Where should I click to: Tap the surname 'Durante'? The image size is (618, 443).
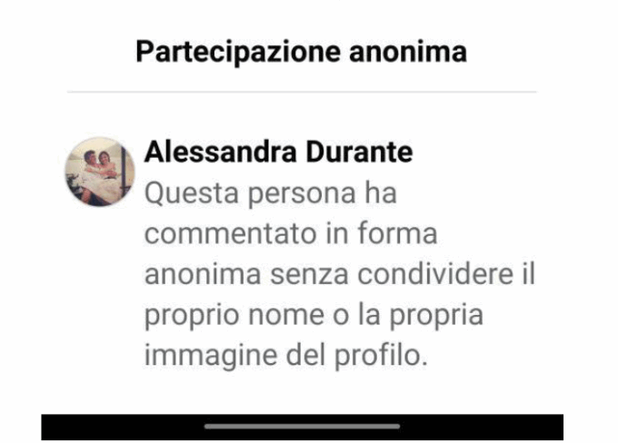[x=360, y=152]
